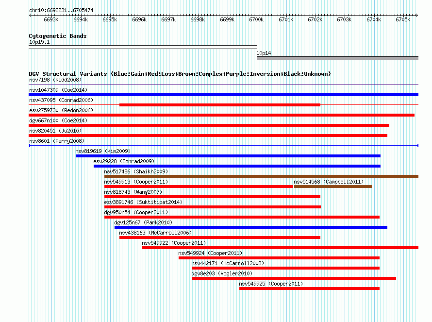
Task: Select the 10p15.1 cytogenetic band bar
Action: [143, 47]
